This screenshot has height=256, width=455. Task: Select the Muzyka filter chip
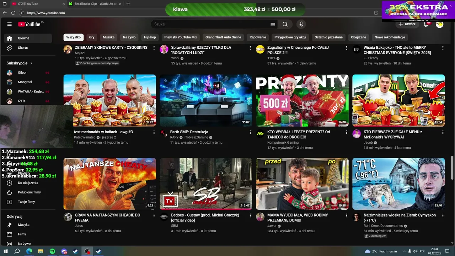[109, 37]
